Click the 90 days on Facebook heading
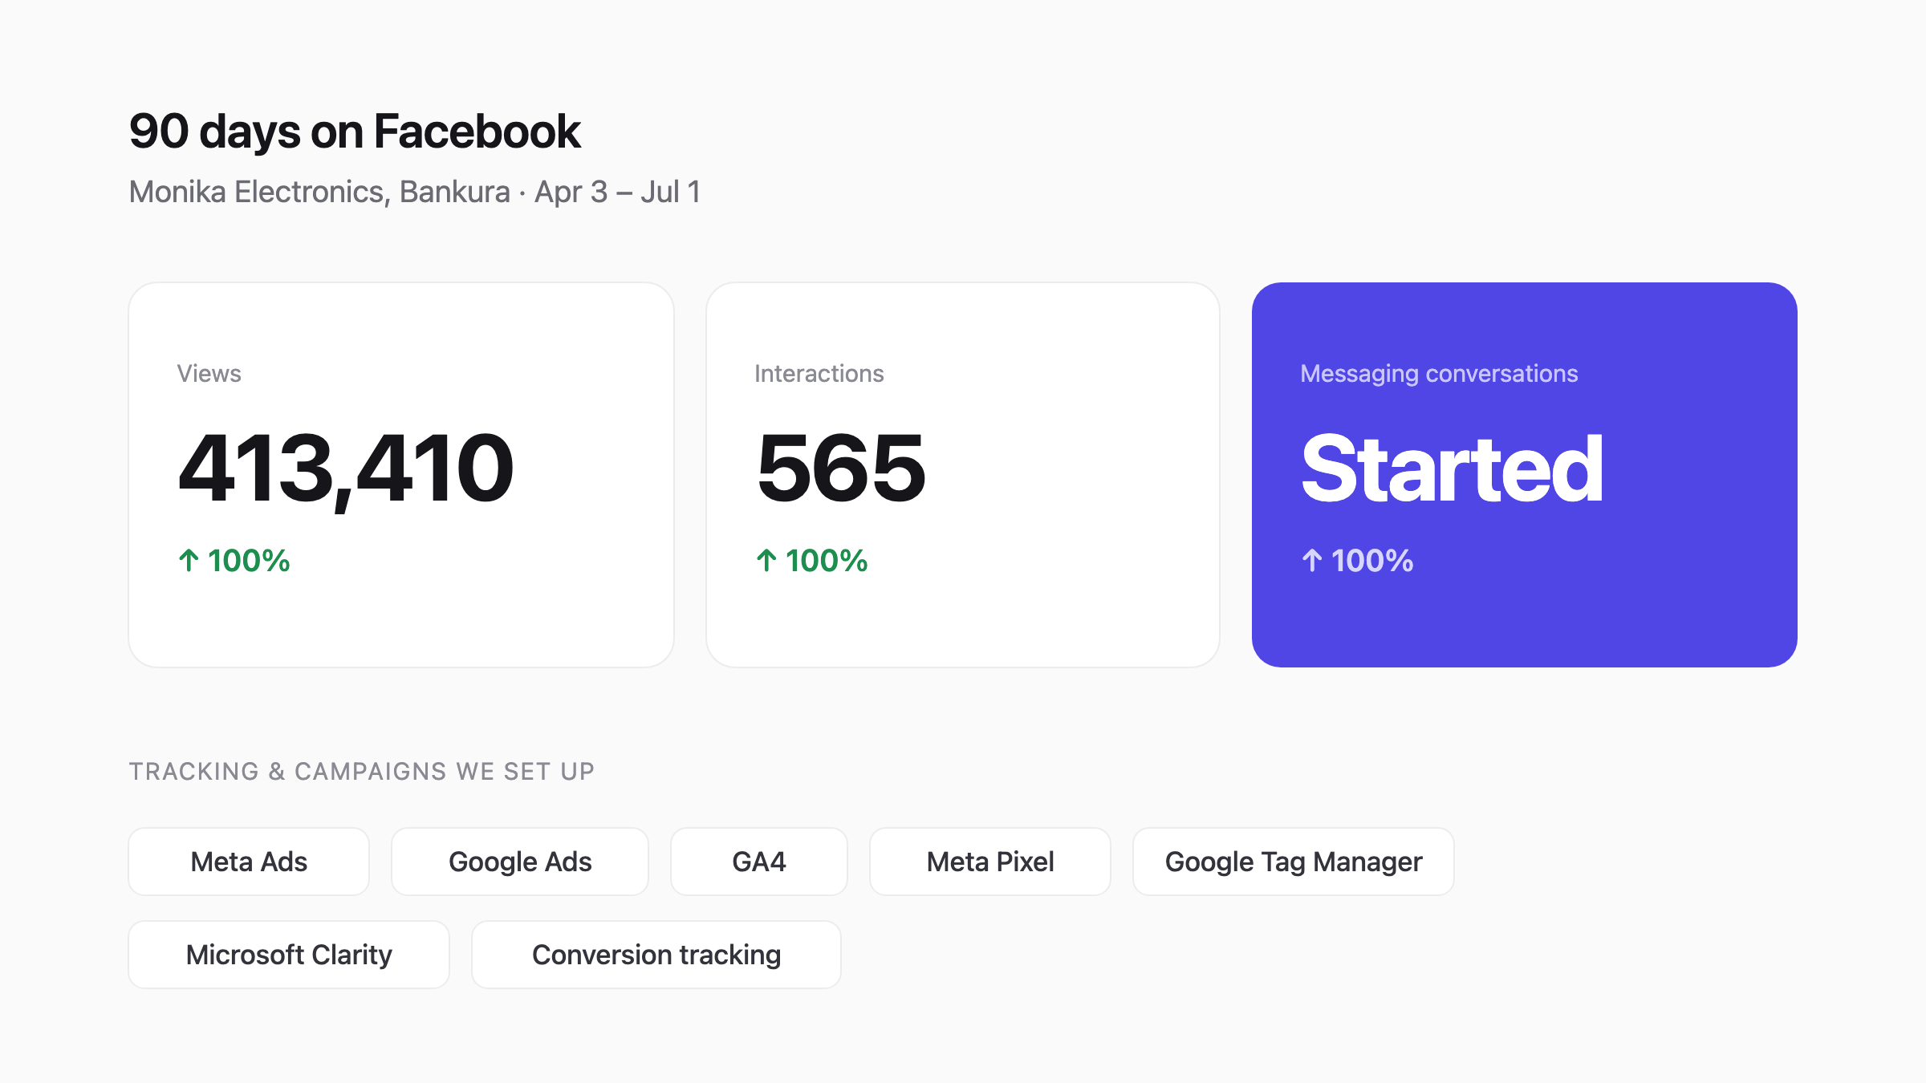This screenshot has height=1083, width=1926. [x=355, y=132]
